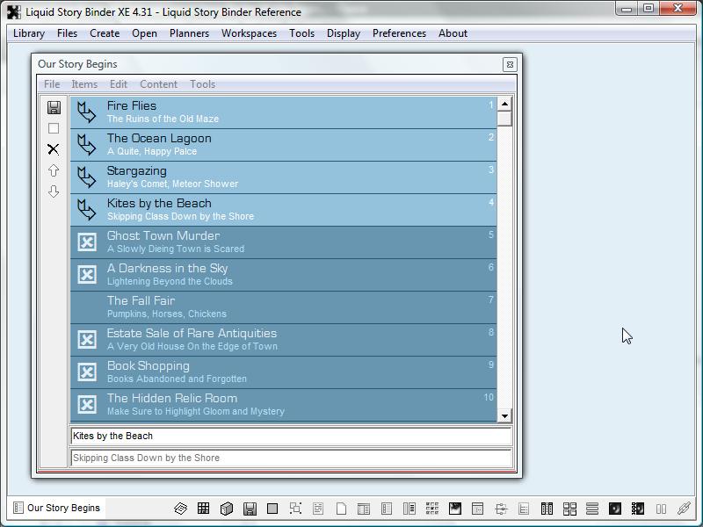
Task: Click the floppy disk icon in bottom toolbar
Action: click(x=250, y=509)
